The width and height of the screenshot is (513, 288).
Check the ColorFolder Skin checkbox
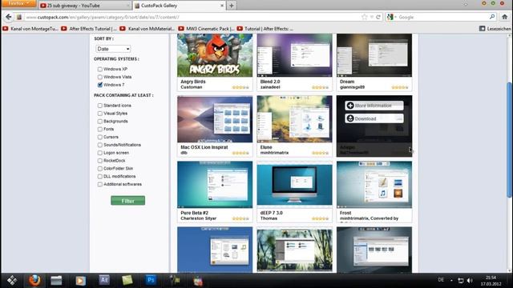[x=99, y=169]
